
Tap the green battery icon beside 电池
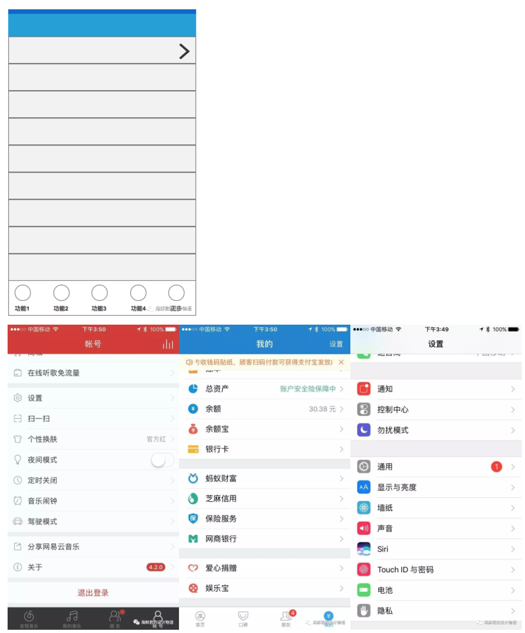364,590
